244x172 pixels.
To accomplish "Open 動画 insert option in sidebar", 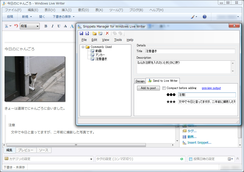I will [x=192, y=136].
